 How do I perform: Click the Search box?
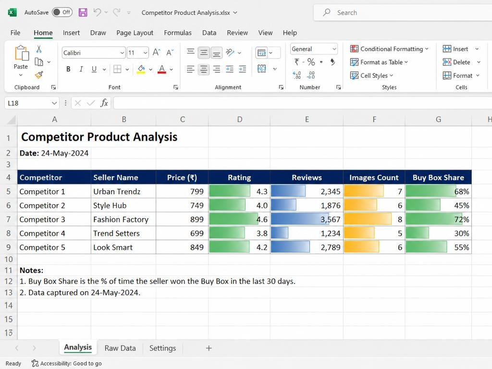coord(403,12)
